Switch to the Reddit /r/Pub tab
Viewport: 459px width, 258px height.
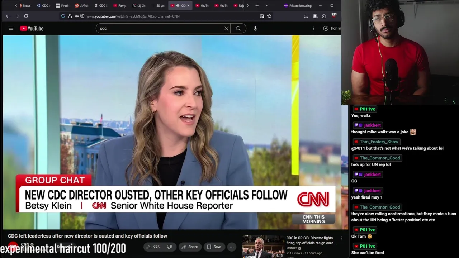coord(81,6)
